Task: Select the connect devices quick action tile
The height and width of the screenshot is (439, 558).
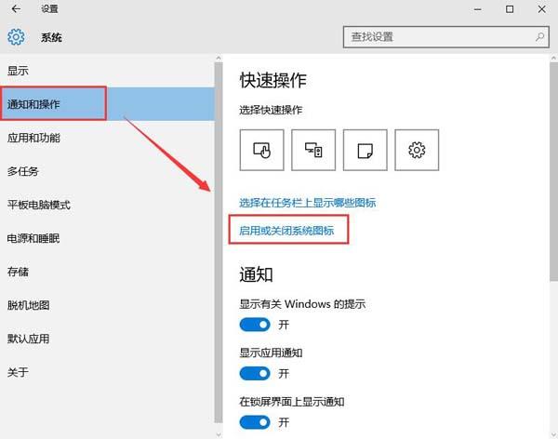Action: click(x=313, y=150)
